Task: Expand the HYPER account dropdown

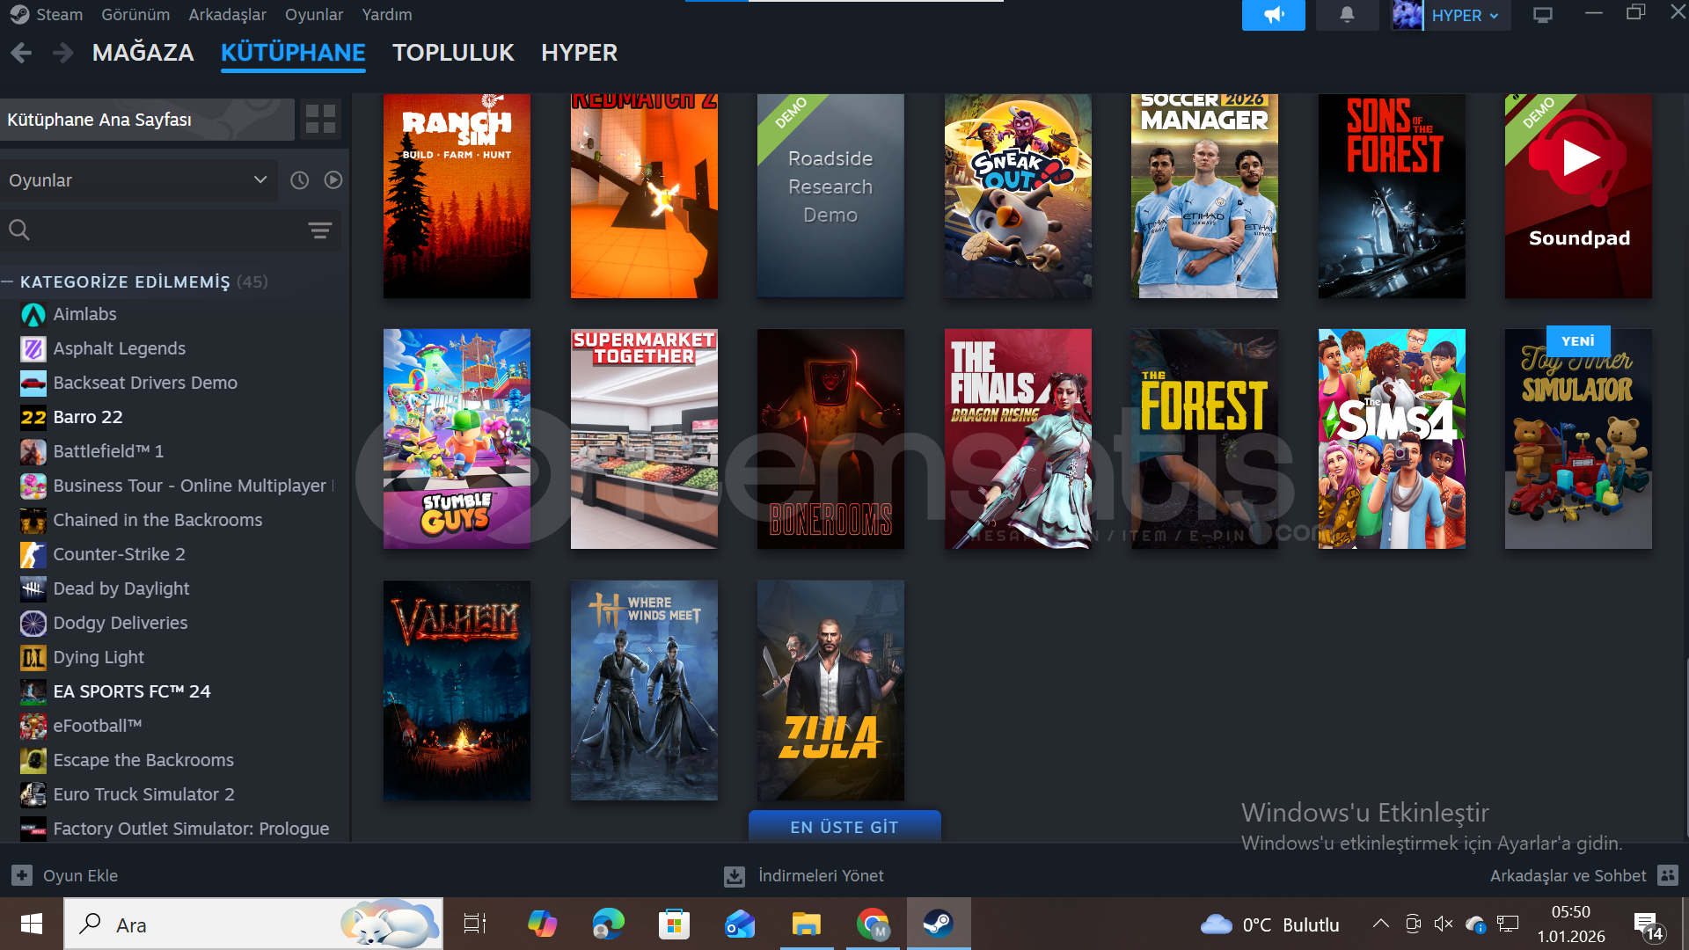Action: 1464,15
